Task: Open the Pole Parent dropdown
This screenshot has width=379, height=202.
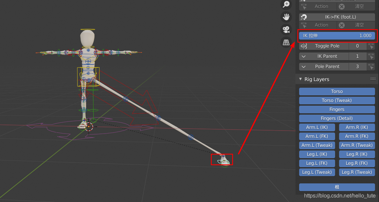Action: (x=324, y=66)
